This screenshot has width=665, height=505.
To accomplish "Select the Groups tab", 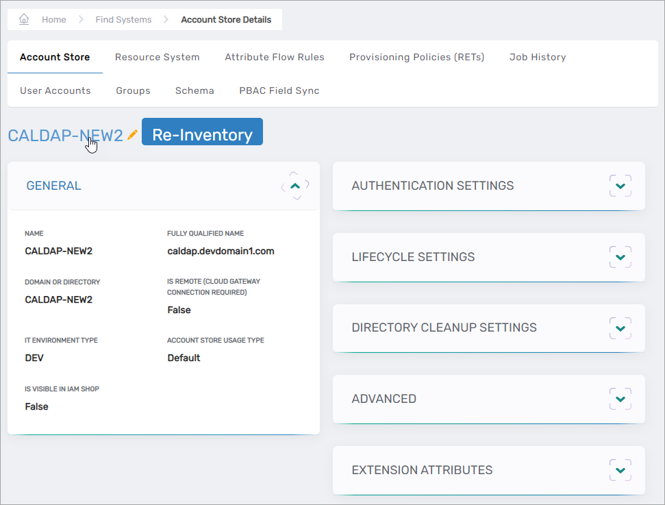I will click(x=133, y=90).
